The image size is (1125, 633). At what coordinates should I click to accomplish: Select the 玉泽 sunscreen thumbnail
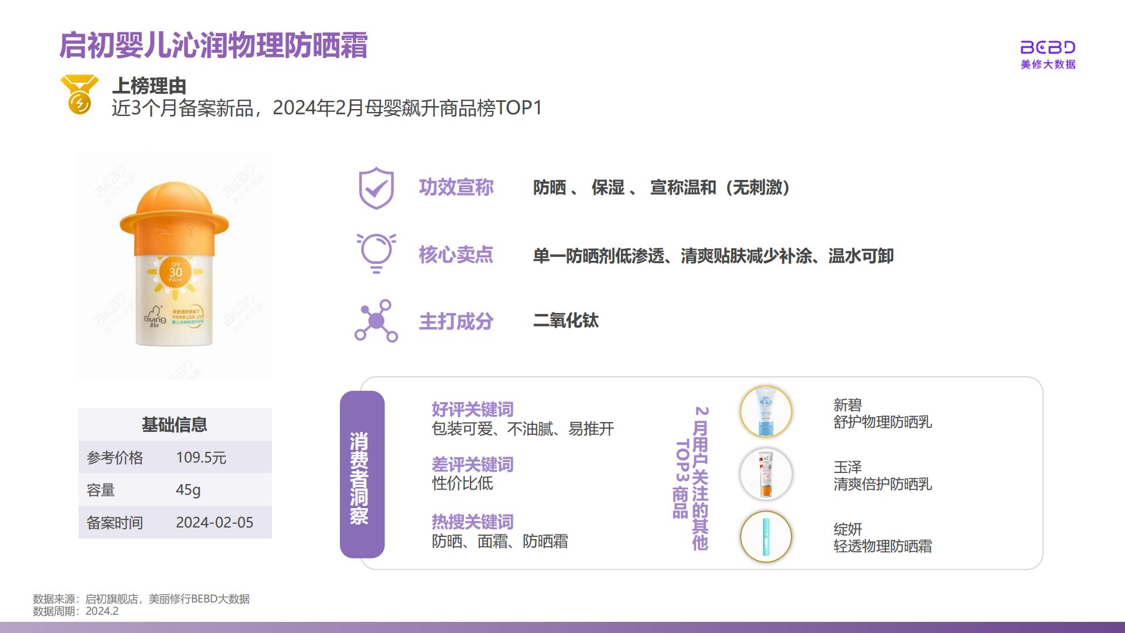766,474
